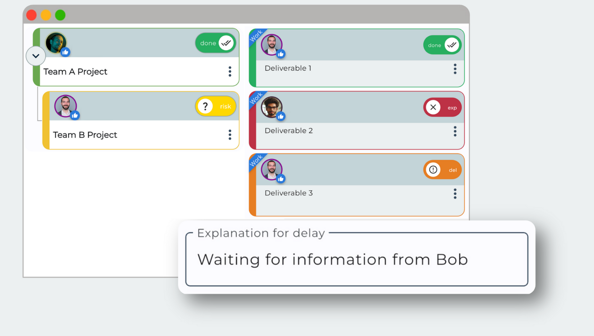Select the Team B Project card
The height and width of the screenshot is (336, 594).
click(132, 135)
